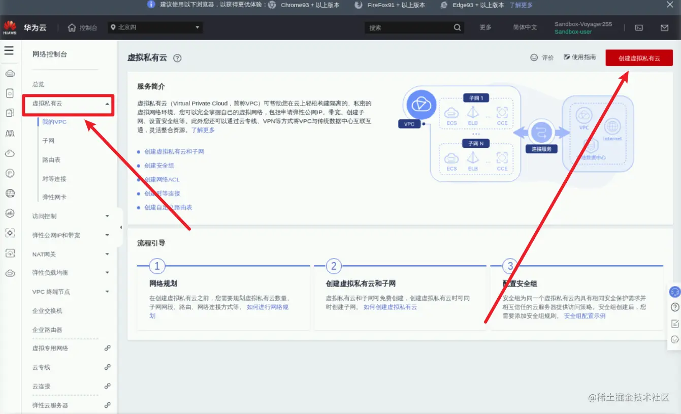Expand the 弹性公网IP和带宽 menu group
The image size is (681, 414).
(107, 235)
